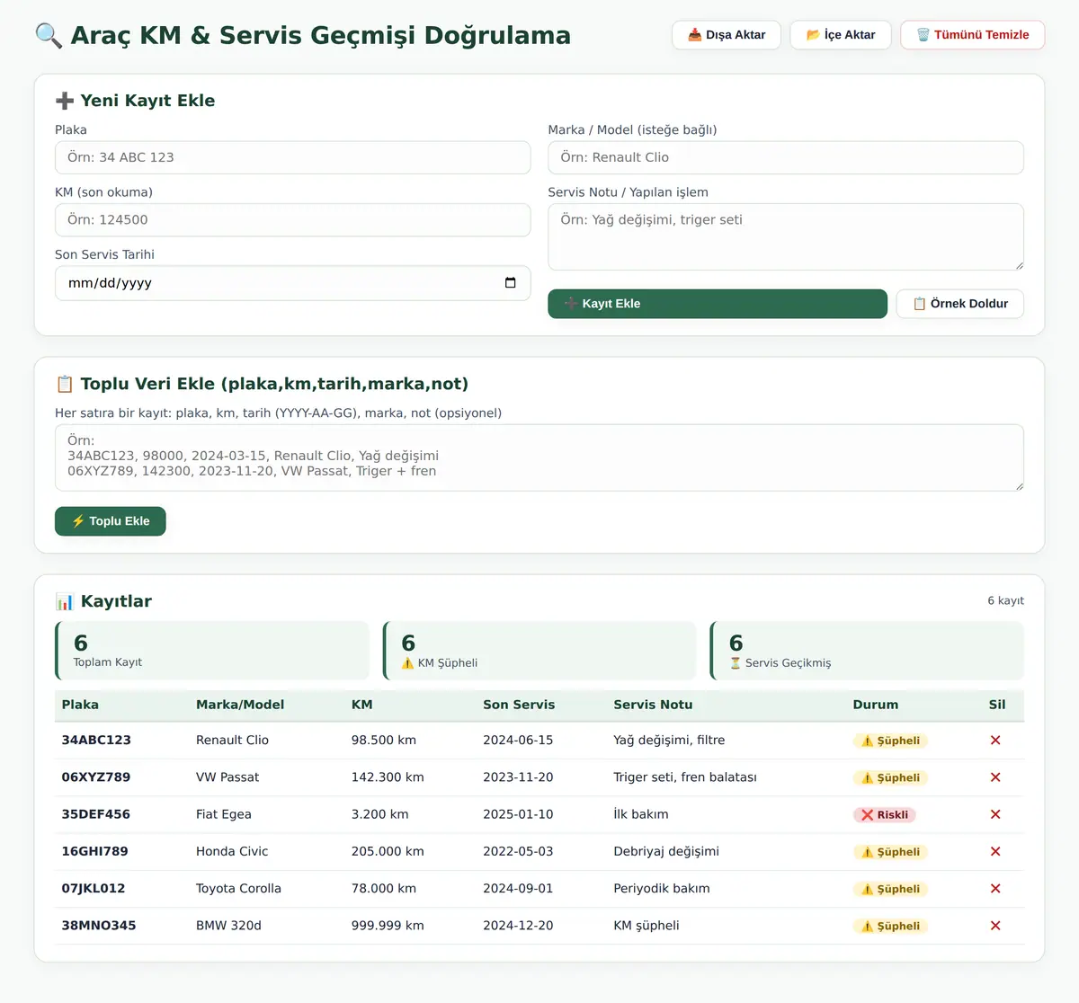Image resolution: width=1079 pixels, height=1003 pixels.
Task: Run the Toplu Ekle bulk add
Action: tap(111, 521)
